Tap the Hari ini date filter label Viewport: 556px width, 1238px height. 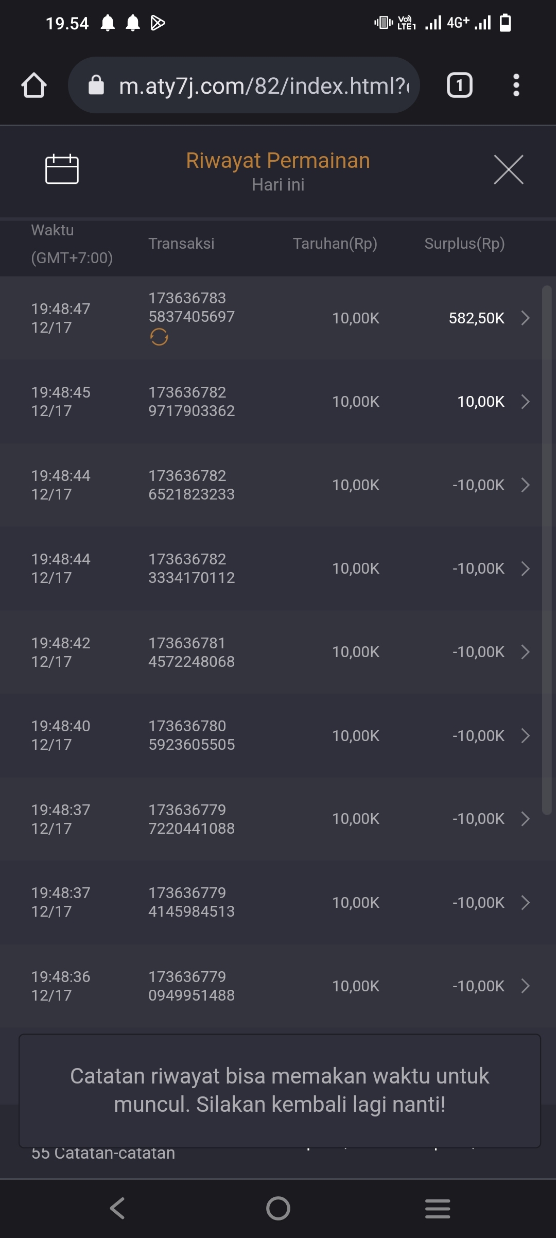click(x=278, y=185)
